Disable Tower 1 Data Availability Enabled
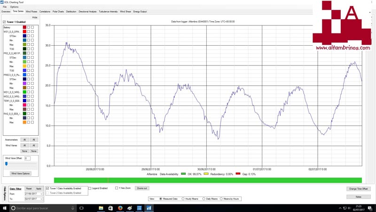 click(x=47, y=188)
